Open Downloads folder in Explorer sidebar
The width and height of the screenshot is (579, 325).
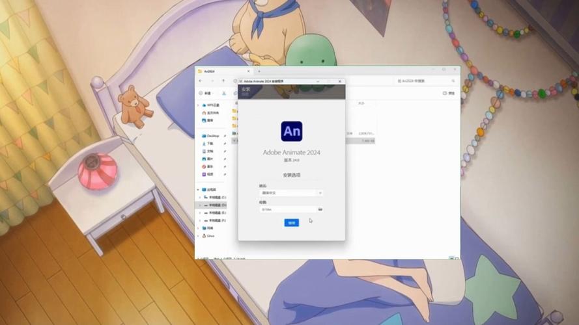[208, 144]
